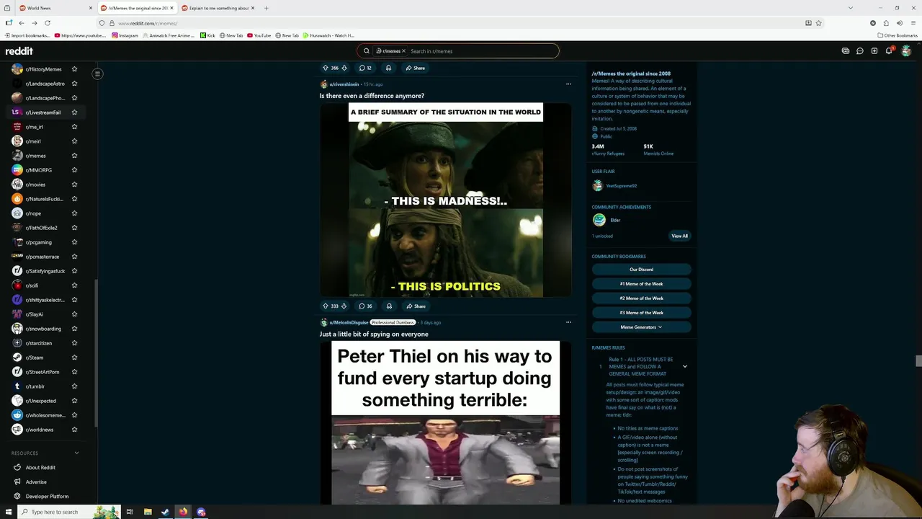Open a new browser tab
The image size is (922, 519).
point(267,8)
